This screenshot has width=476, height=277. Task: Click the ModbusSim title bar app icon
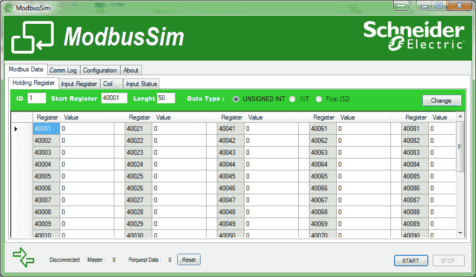click(x=8, y=8)
